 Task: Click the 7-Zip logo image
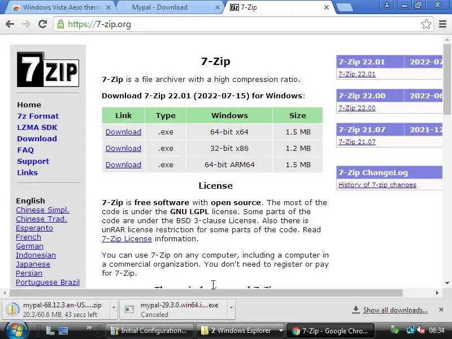48,69
